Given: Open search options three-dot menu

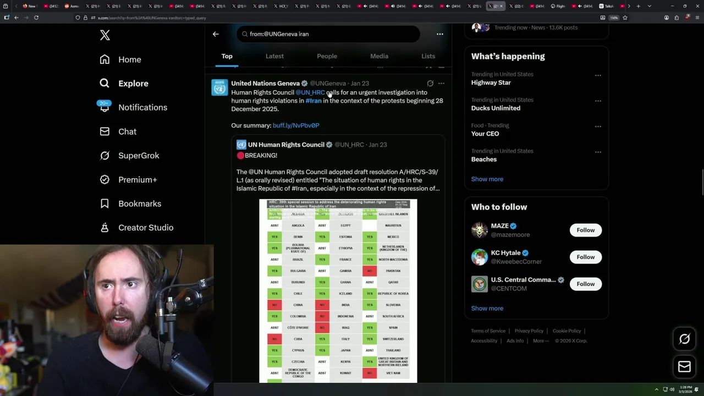Looking at the screenshot, I should click(439, 34).
